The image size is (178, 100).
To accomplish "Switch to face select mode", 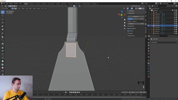I will tap(16, 8).
